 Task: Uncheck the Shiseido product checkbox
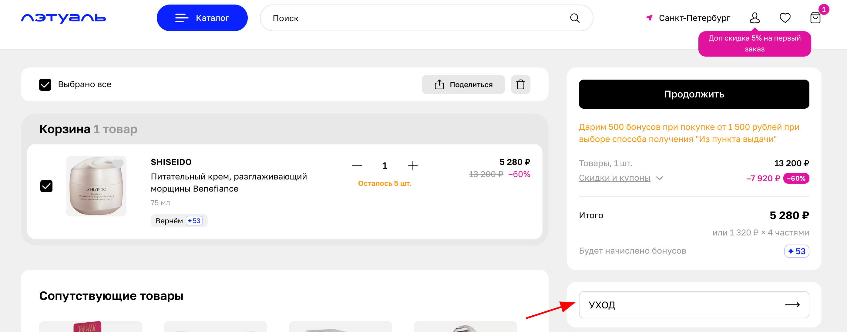point(46,186)
